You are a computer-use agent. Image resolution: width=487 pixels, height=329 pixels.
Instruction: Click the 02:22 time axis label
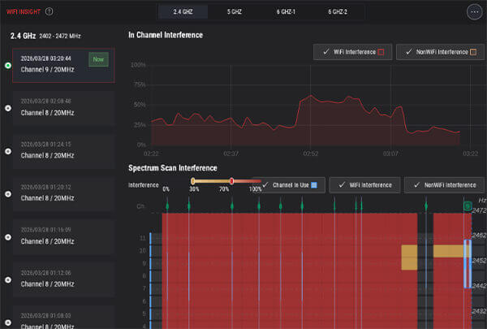(151, 154)
